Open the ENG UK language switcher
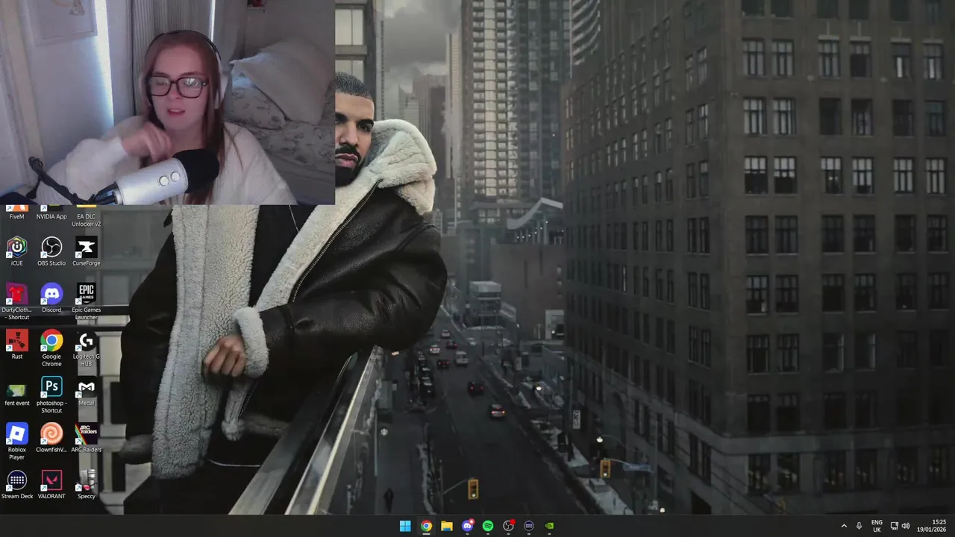This screenshot has width=955, height=537. 877,526
